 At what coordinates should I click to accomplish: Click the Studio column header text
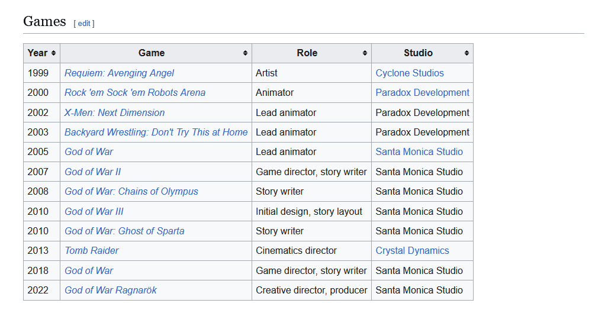coord(418,53)
